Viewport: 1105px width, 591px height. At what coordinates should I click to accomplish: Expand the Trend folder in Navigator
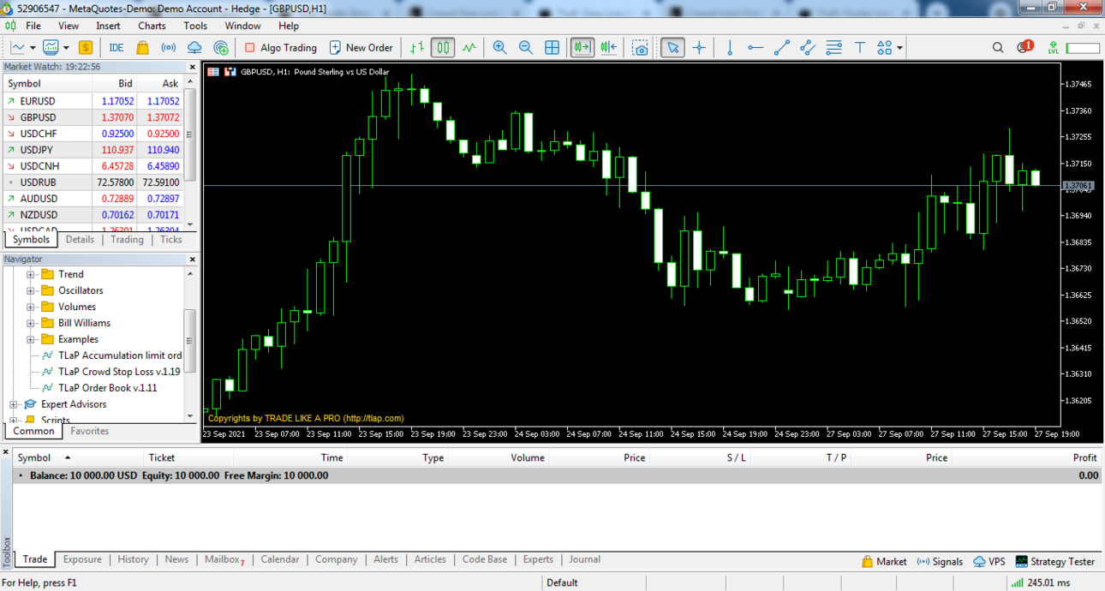[x=31, y=275]
